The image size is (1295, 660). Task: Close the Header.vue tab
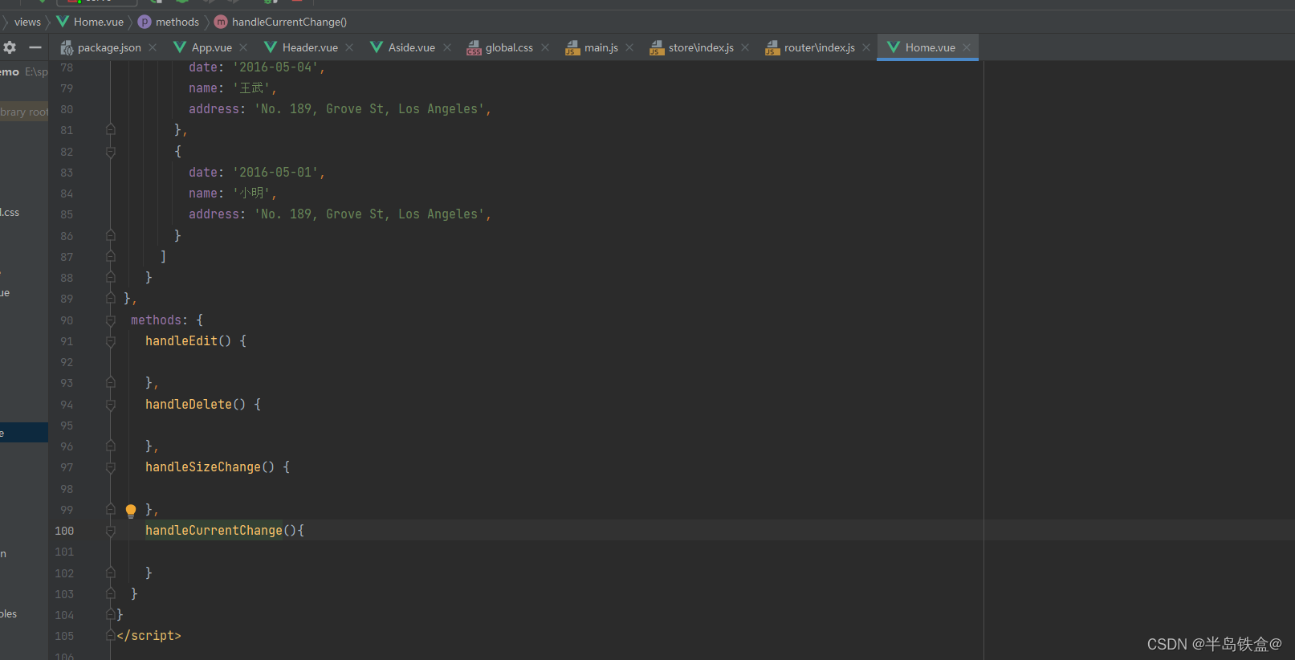pos(349,47)
